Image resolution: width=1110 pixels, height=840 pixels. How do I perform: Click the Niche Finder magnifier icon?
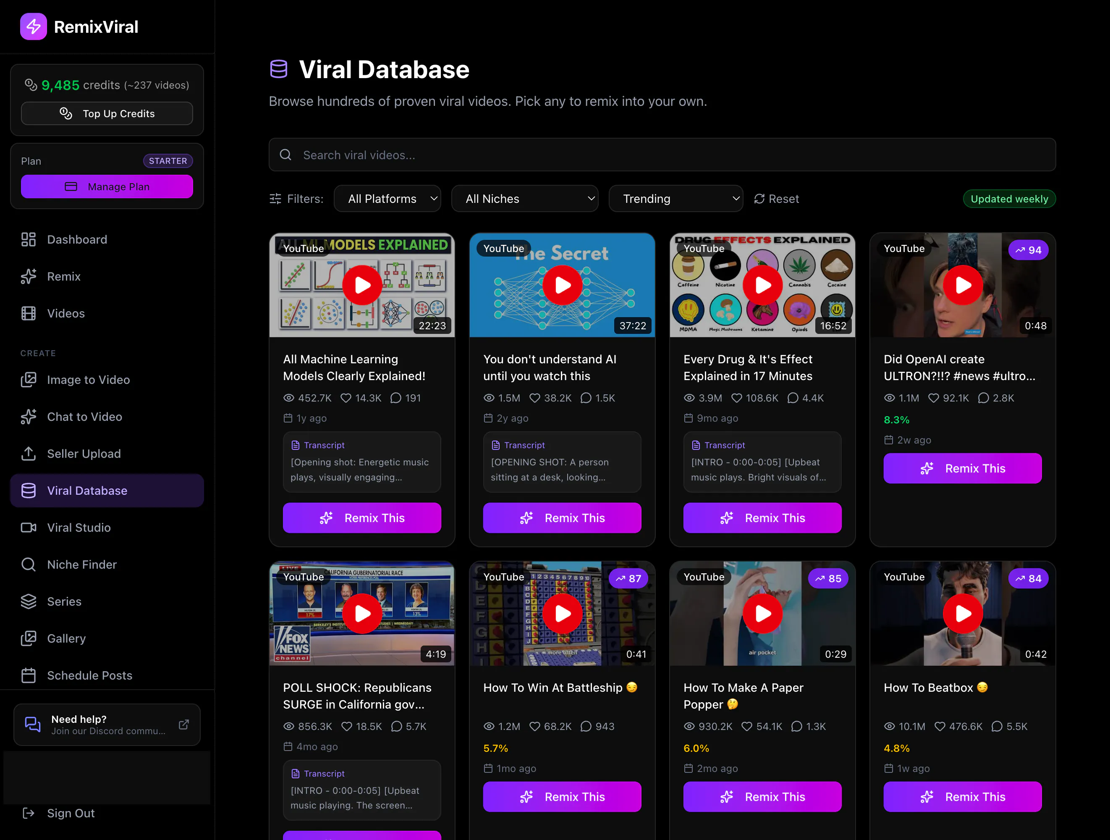pos(29,564)
